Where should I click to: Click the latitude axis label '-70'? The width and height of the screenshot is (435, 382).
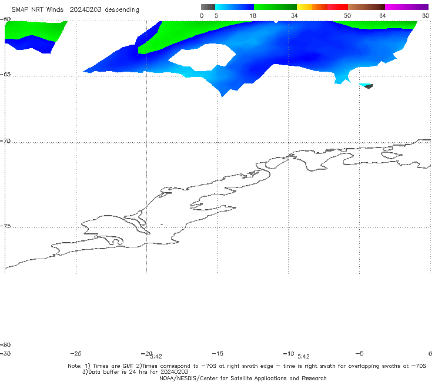click(x=5, y=141)
